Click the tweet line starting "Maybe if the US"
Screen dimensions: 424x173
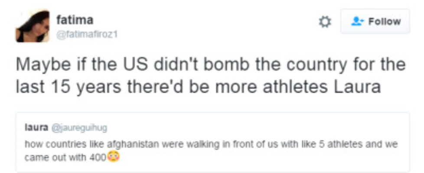coord(211,65)
